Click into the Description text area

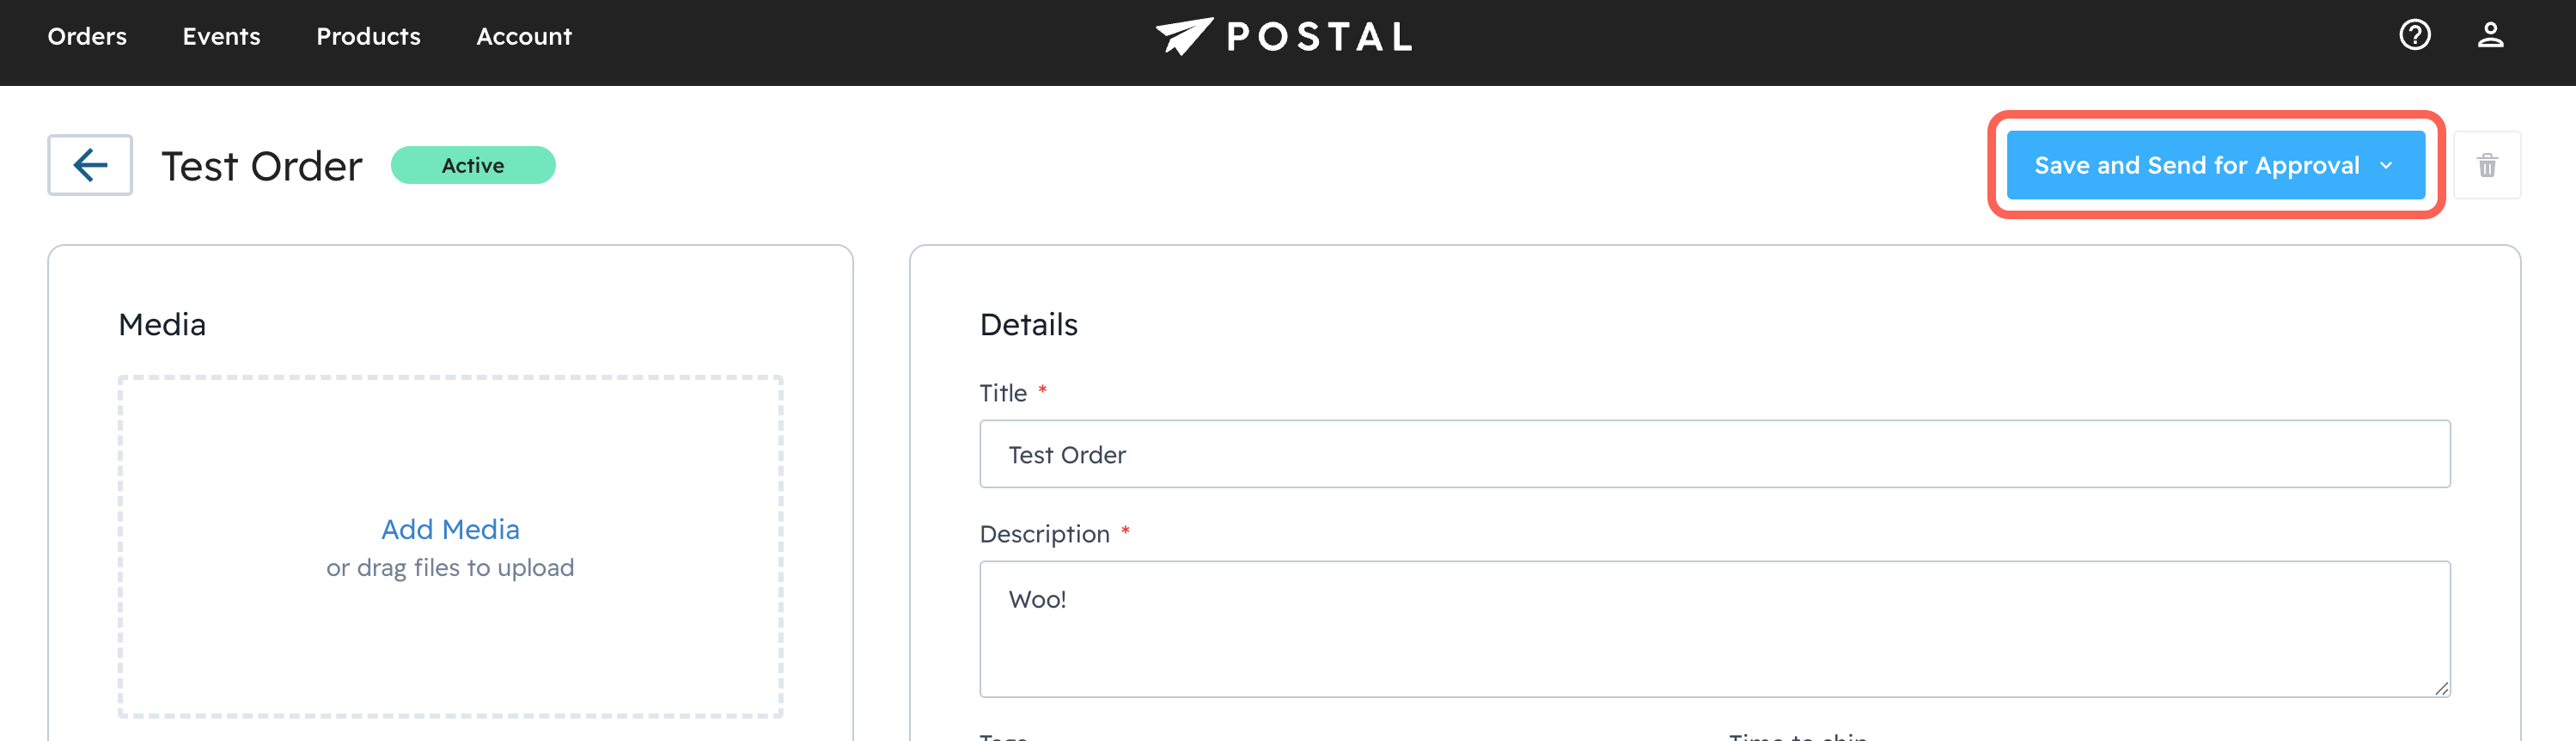[x=1714, y=628]
